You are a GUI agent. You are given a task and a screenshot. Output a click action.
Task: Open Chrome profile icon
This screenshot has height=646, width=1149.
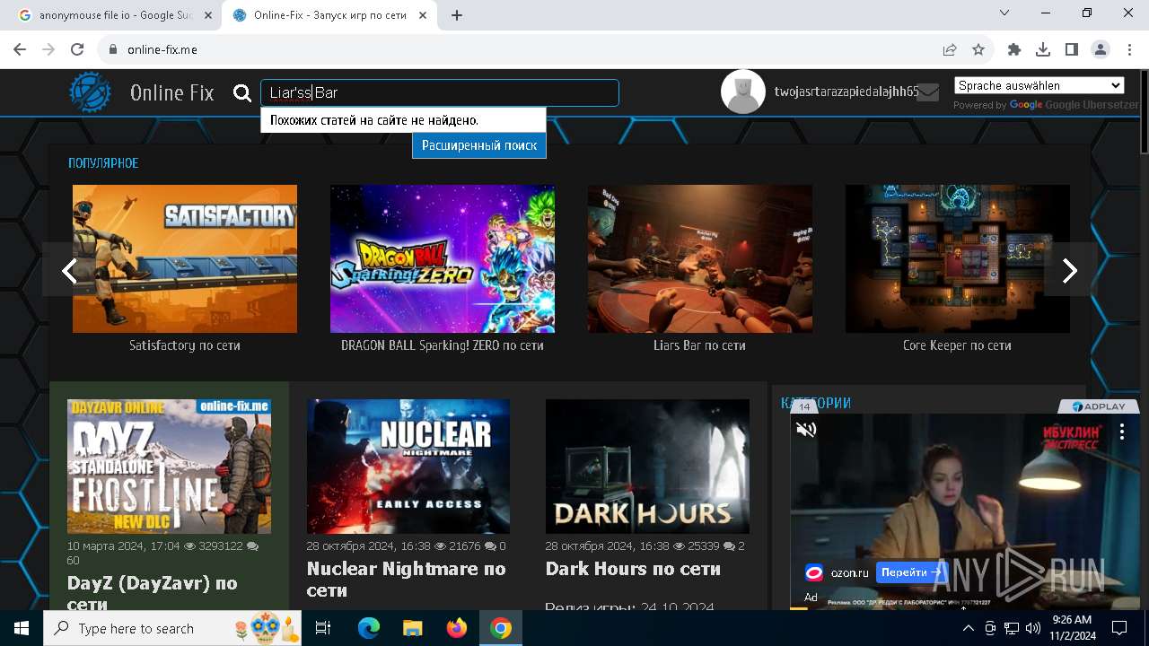pos(1101,50)
